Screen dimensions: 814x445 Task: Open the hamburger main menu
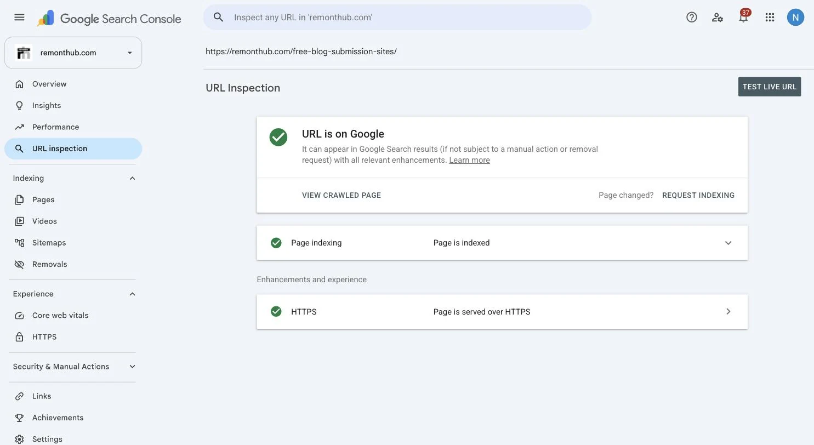[x=19, y=17]
